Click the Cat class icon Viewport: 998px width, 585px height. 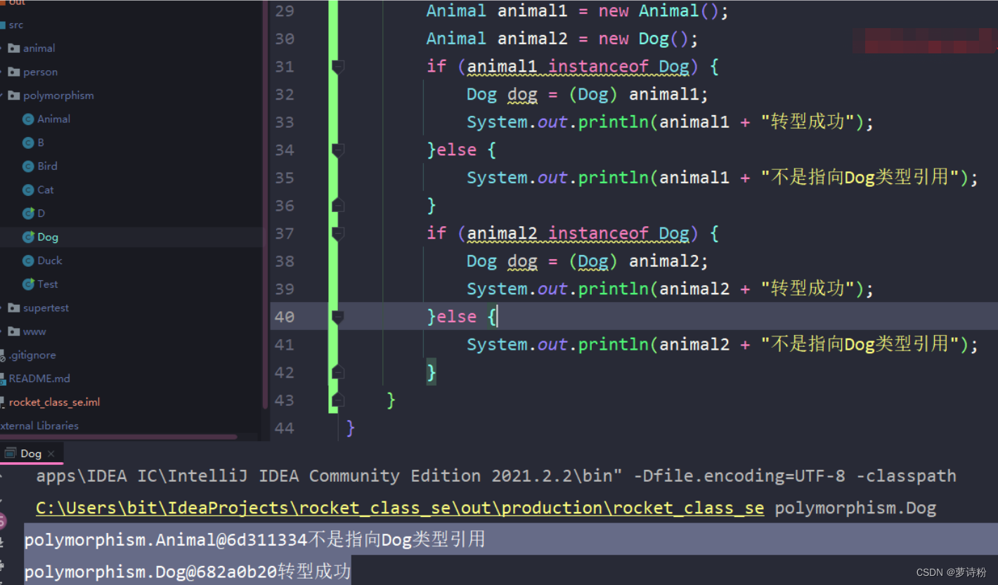pos(28,190)
